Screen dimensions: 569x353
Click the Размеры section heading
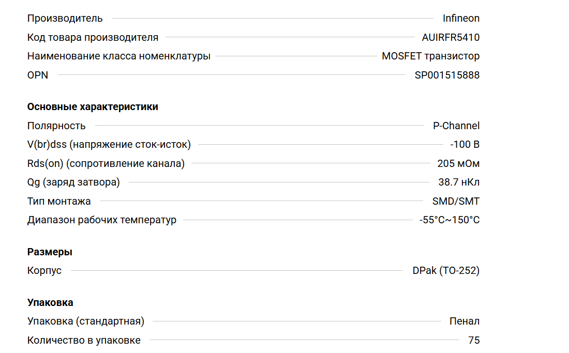click(x=50, y=252)
